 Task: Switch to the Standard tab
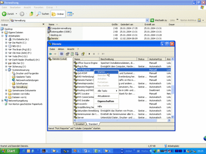tap(93, 124)
